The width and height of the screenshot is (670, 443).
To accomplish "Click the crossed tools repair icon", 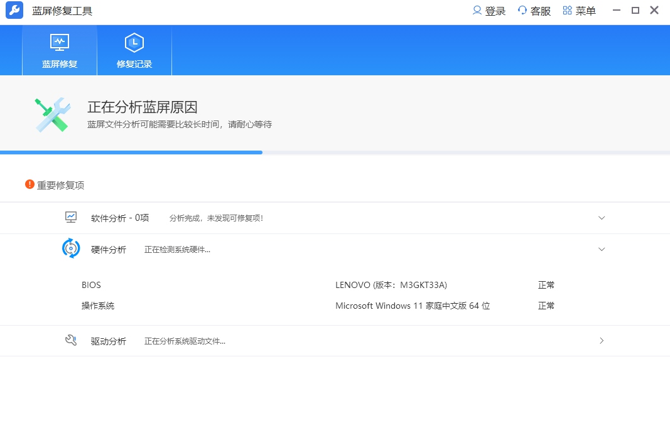I will pyautogui.click(x=51, y=114).
